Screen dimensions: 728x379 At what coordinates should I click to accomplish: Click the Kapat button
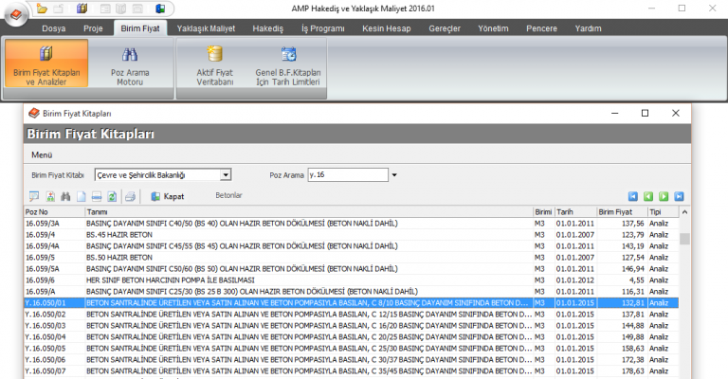167,196
